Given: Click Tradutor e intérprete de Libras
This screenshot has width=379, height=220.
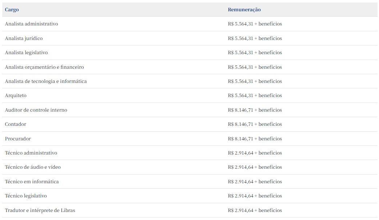Looking at the screenshot, I should pos(40,210).
